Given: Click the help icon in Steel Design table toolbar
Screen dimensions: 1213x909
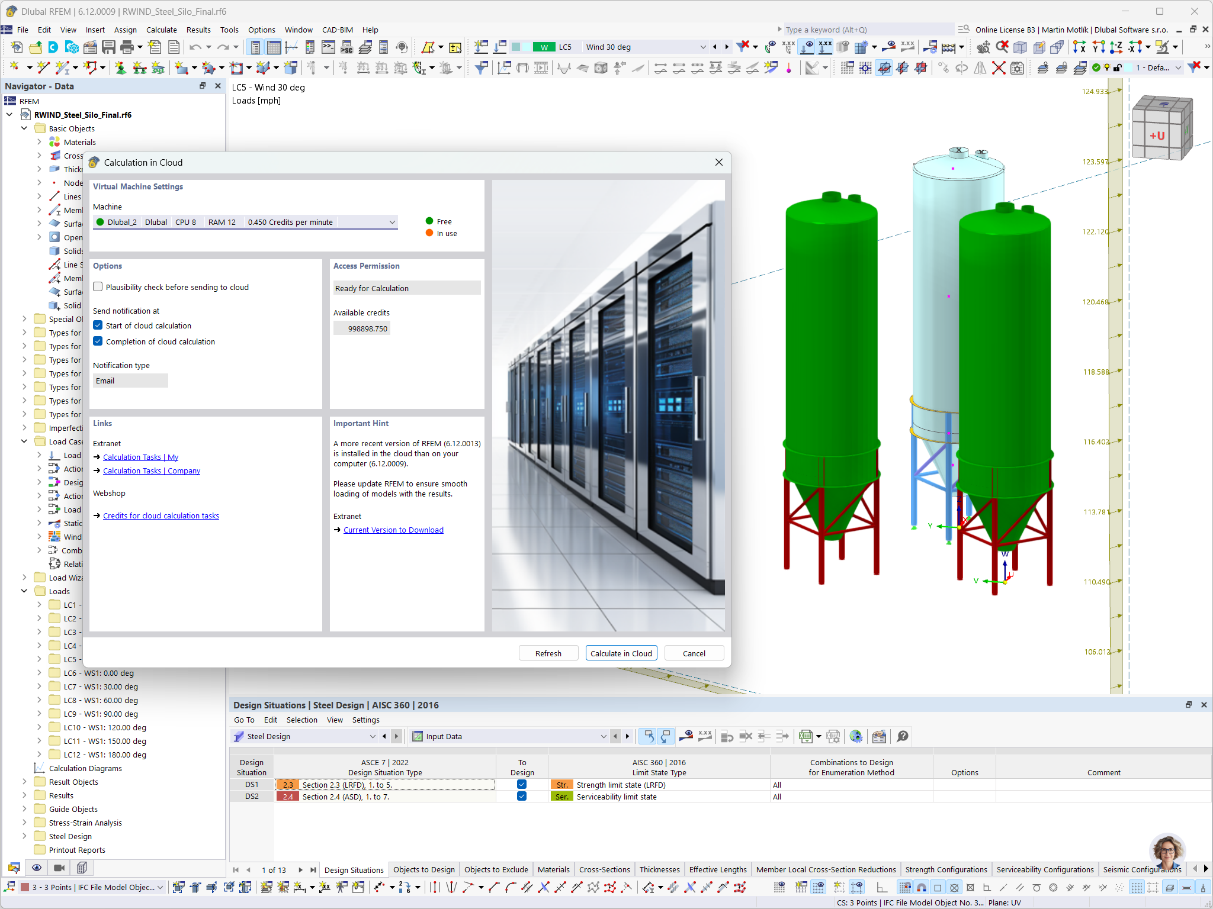Looking at the screenshot, I should 903,736.
